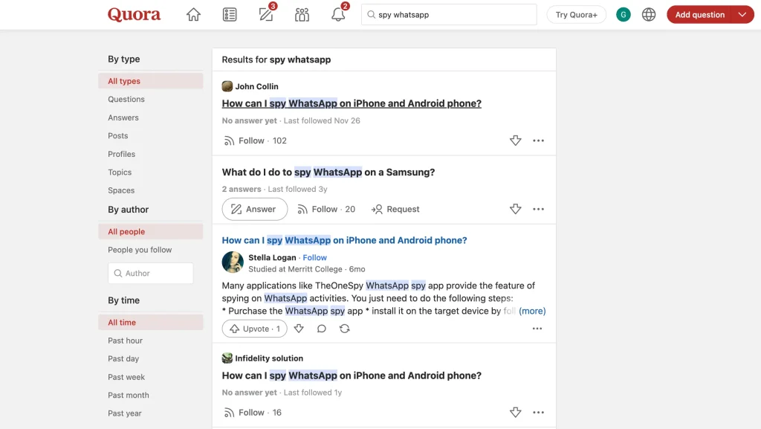Follow Stella Logan
761x429 pixels.
point(314,258)
